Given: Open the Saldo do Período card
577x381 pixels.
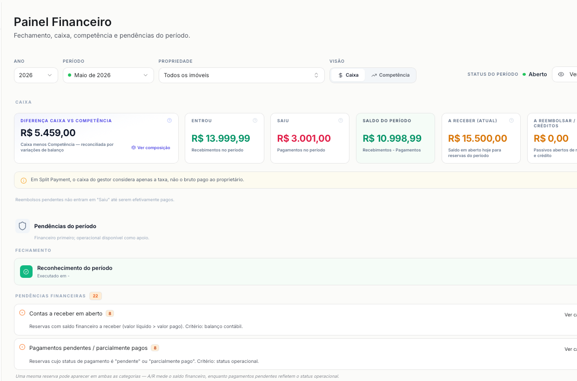Looking at the screenshot, I should [396, 138].
